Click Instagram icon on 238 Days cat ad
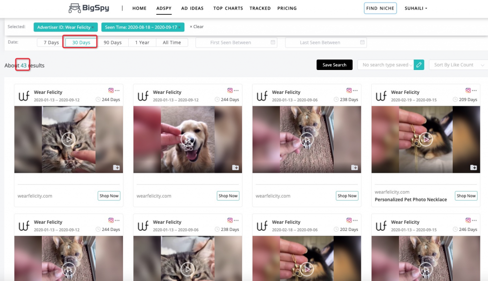The image size is (488, 281). click(230, 220)
